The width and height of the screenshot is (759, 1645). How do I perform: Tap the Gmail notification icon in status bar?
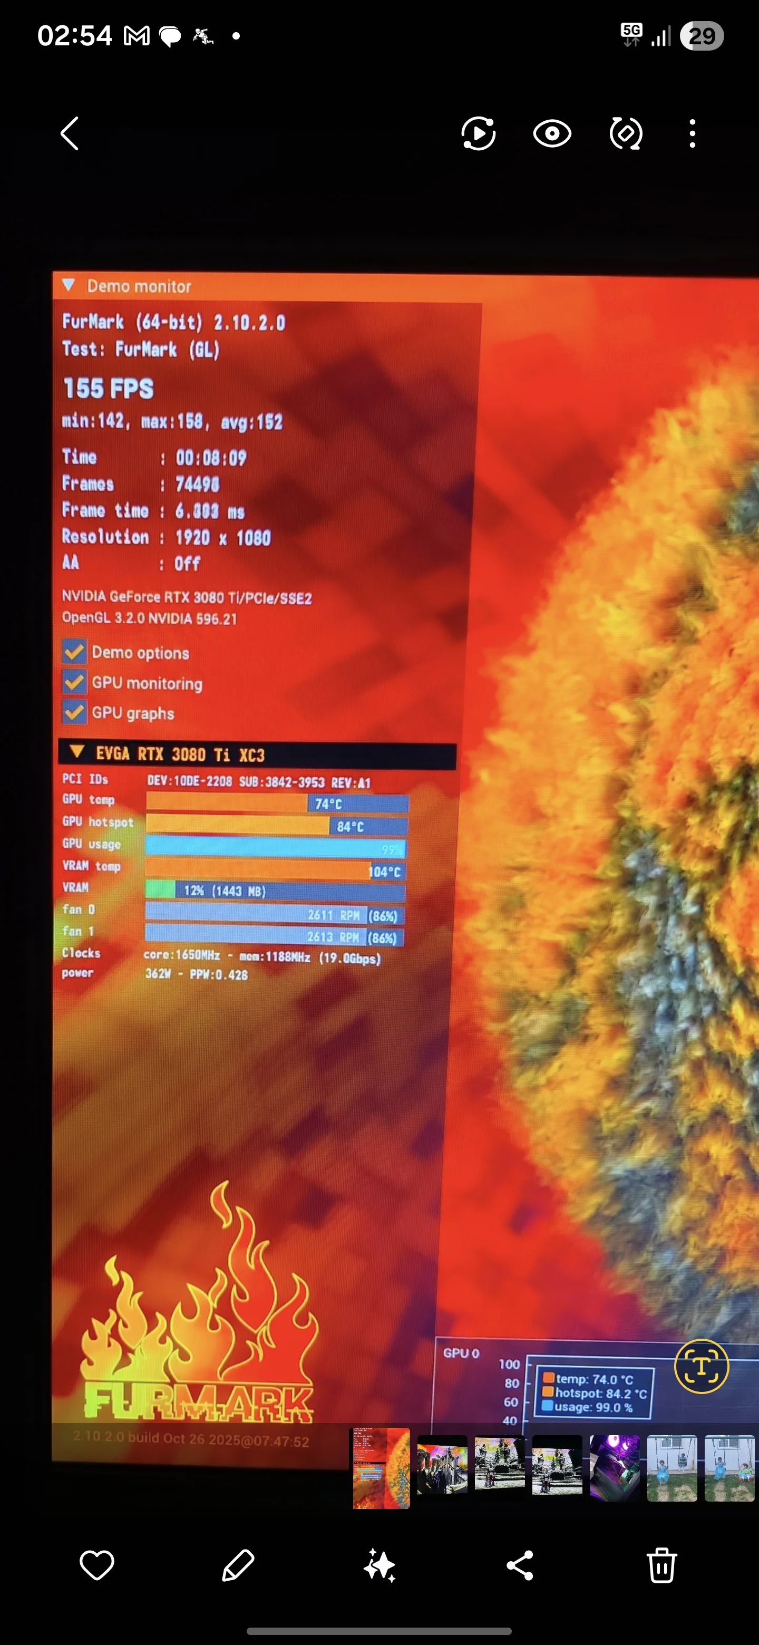click(x=137, y=36)
